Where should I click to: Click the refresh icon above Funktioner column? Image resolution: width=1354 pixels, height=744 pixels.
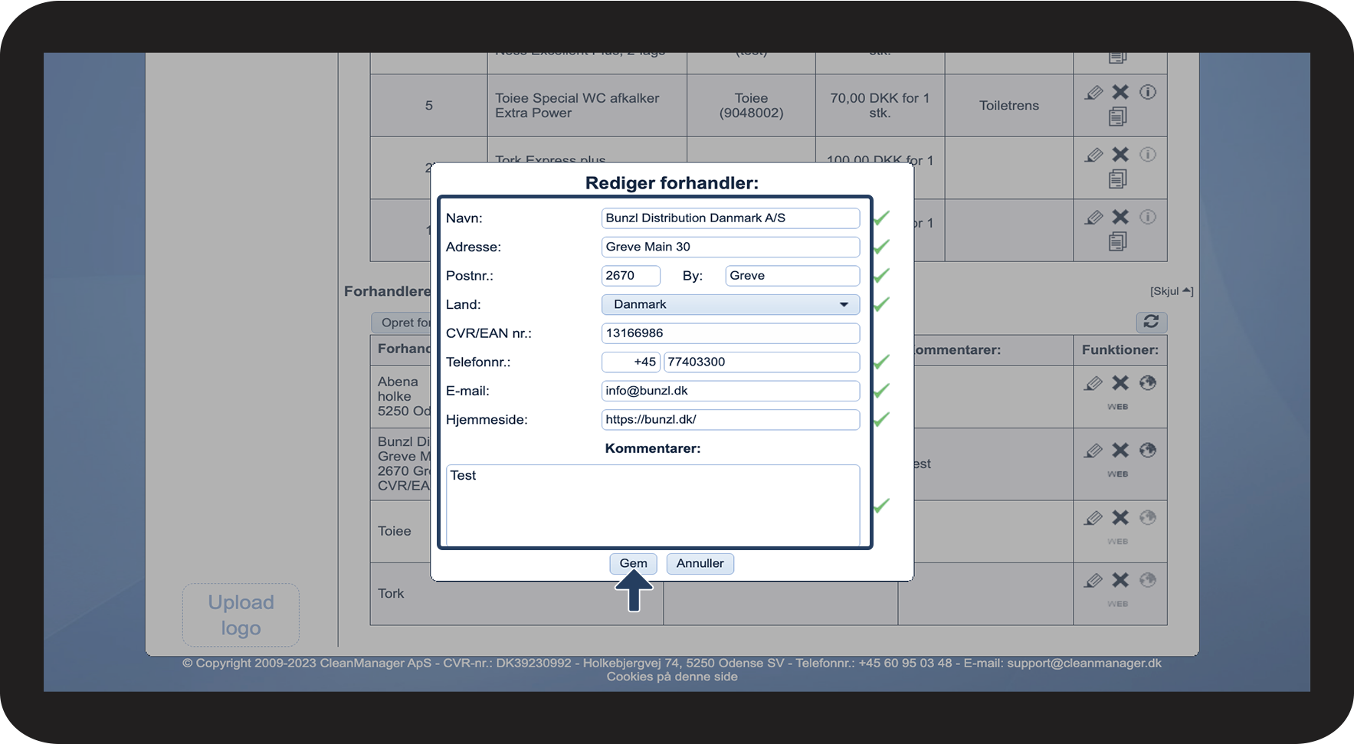point(1151,322)
